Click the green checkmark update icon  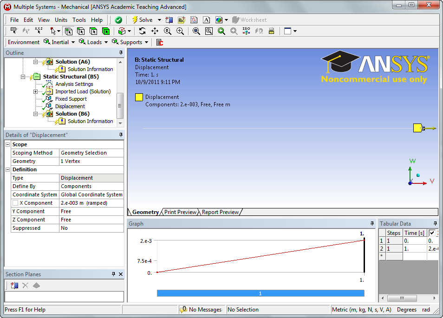(x=118, y=20)
